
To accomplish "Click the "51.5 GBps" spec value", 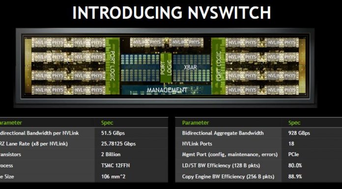I will click(113, 133).
